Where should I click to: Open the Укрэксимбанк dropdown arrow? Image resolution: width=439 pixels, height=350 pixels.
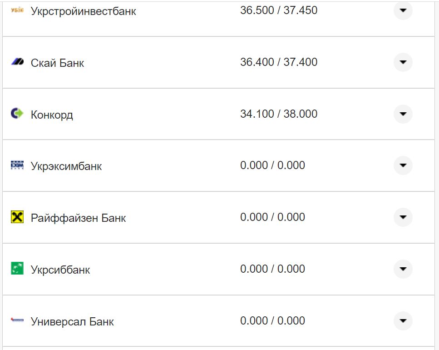pos(402,165)
